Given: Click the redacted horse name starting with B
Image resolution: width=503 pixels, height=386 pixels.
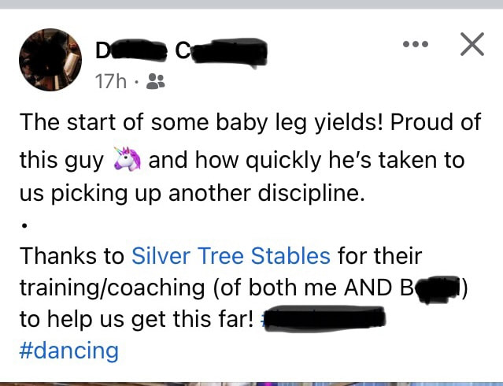Looking at the screenshot, I should 431,288.
